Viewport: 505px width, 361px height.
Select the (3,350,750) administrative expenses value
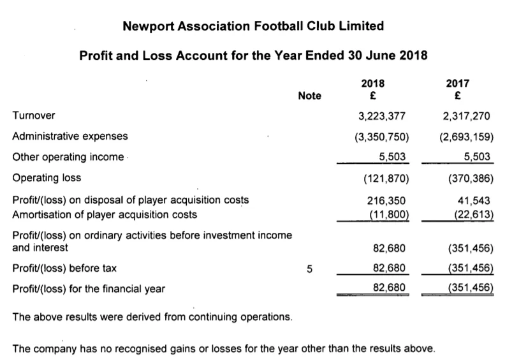(382, 137)
